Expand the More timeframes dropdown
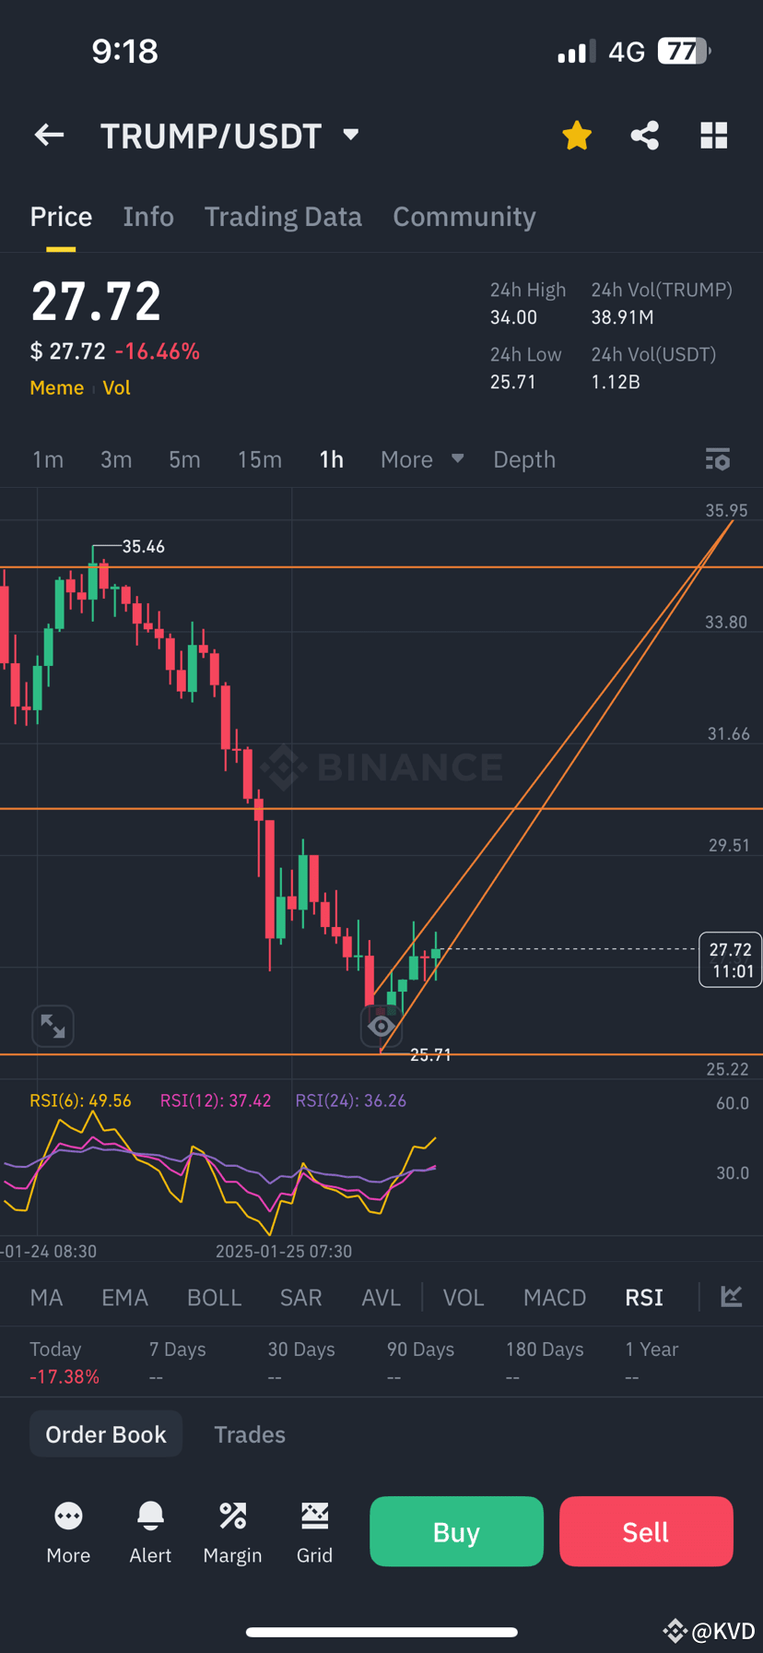This screenshot has height=1653, width=763. (x=422, y=459)
